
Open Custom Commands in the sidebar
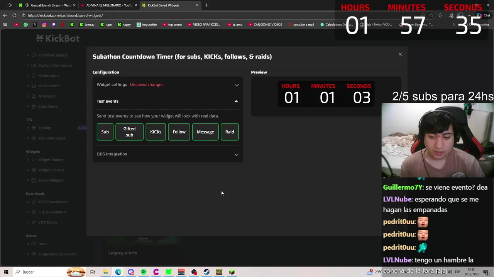(55, 65)
